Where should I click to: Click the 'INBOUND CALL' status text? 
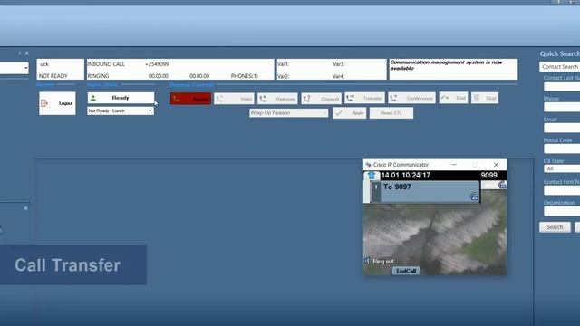click(x=106, y=64)
